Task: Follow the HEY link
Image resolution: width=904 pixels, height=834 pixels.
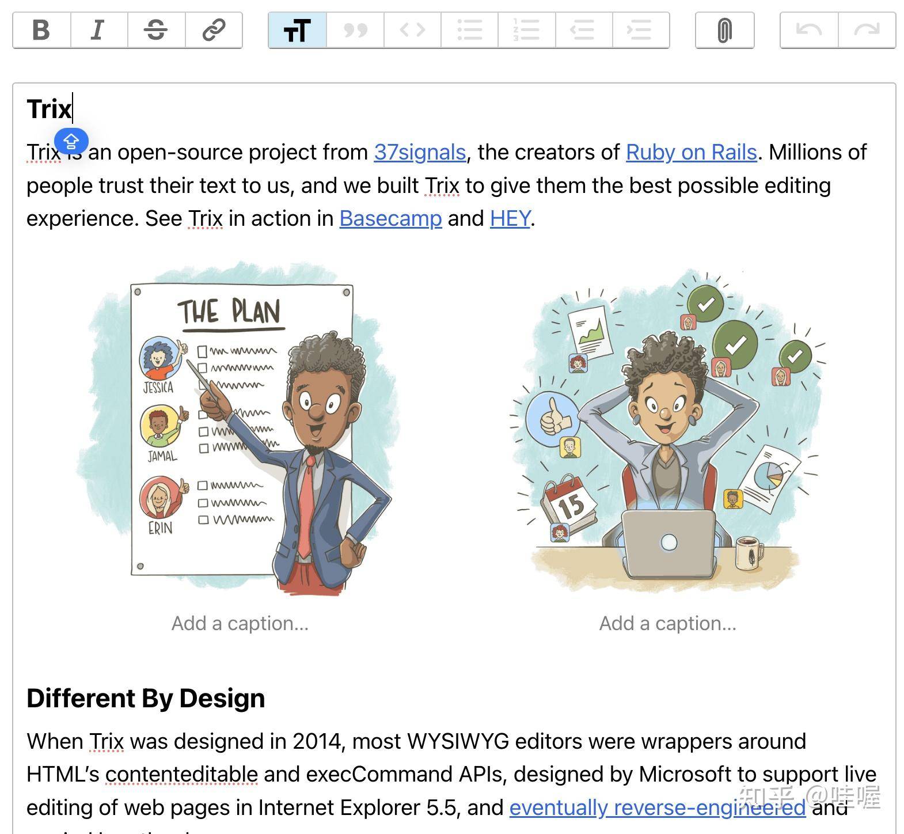Action: 510,218
